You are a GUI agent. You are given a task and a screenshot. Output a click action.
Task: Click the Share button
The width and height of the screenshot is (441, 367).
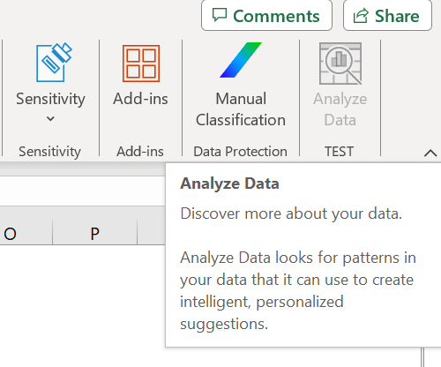point(387,15)
